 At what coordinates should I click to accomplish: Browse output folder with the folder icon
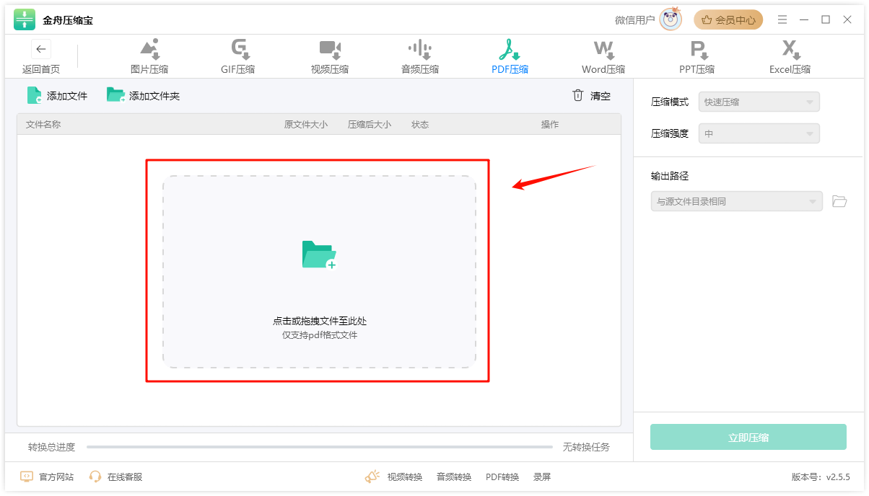tap(839, 201)
